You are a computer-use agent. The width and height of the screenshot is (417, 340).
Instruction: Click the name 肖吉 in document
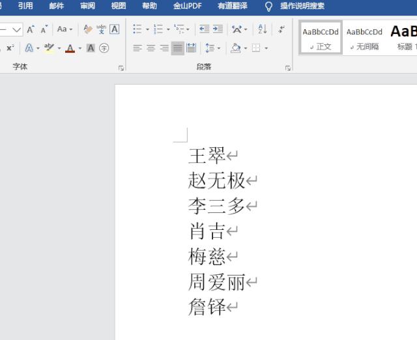tap(207, 231)
